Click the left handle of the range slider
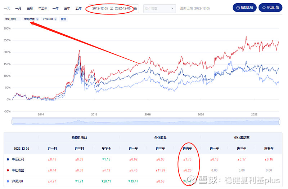 [12, 122]
